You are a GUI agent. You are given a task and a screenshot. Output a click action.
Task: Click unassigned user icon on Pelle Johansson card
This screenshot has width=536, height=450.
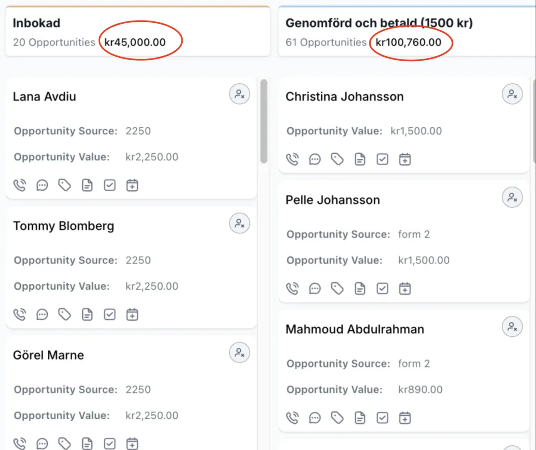pos(512,197)
